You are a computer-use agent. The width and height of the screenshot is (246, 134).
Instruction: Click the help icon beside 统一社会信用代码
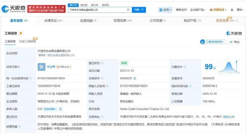31,78
